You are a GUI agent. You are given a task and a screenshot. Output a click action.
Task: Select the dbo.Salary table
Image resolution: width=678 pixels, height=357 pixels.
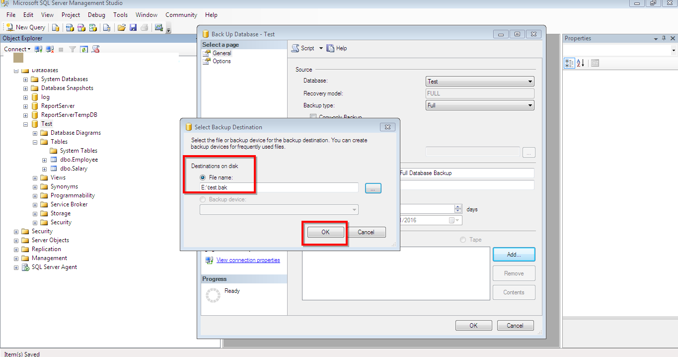(x=74, y=169)
